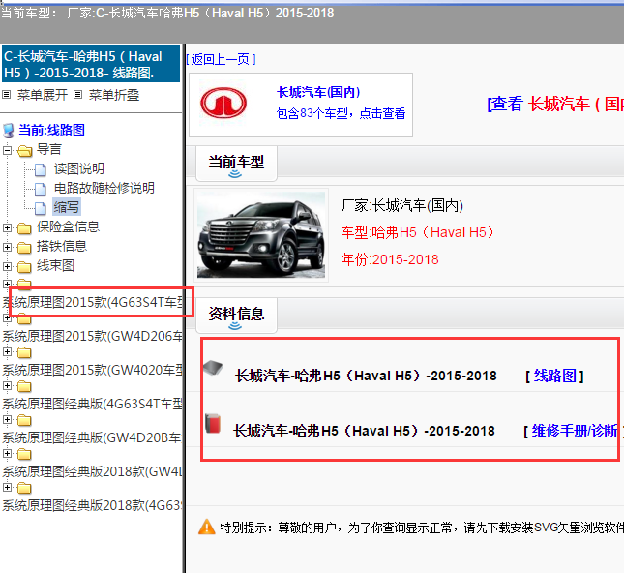Click the 返回上一页 link

221,59
